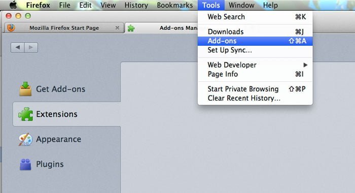This screenshot has width=355, height=193.
Task: Choose Set Up Sync… menu item
Action: [255, 50]
